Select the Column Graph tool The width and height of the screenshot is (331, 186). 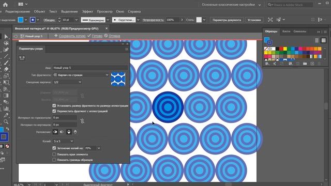[x=6, y=109]
